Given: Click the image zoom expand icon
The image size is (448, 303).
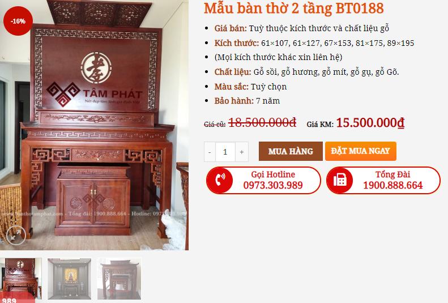Looking at the screenshot, I should point(16,235).
